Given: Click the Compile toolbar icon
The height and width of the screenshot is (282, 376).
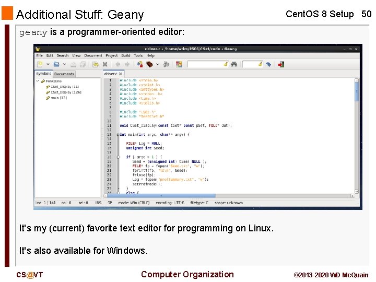Looking at the screenshot, I should click(140, 64).
